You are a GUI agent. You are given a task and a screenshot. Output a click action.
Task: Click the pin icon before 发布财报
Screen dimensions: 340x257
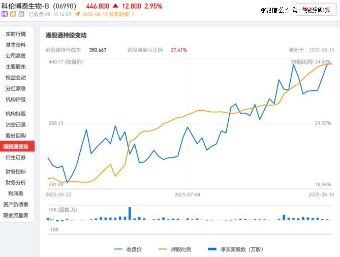click(x=77, y=14)
